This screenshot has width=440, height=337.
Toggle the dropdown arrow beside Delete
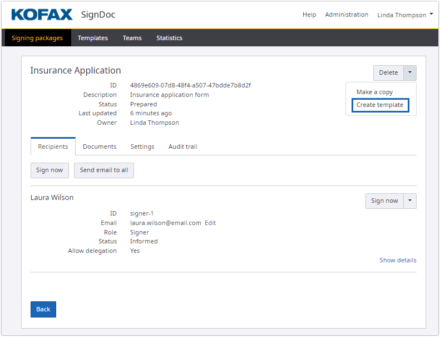point(410,72)
